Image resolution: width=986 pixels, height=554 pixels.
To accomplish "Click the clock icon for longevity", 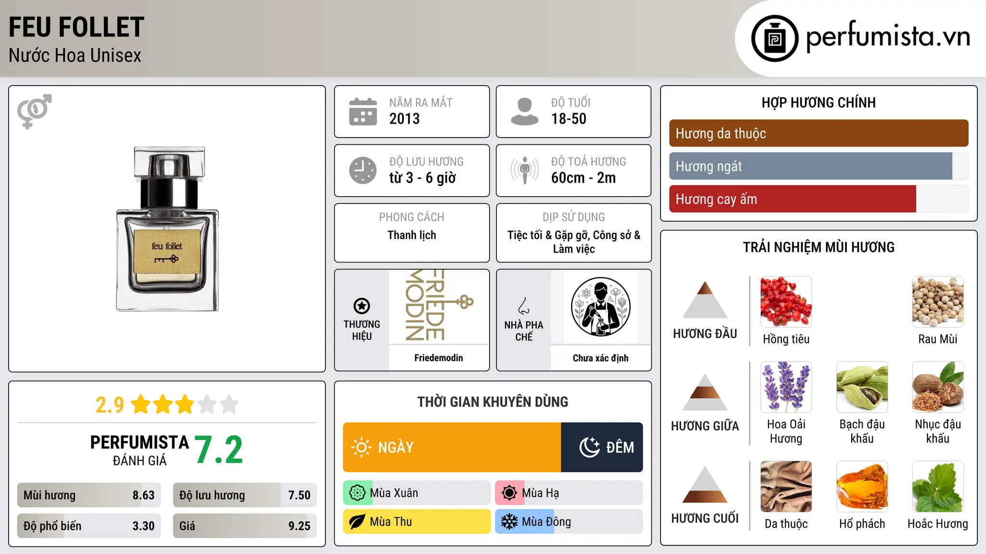I will point(363,170).
